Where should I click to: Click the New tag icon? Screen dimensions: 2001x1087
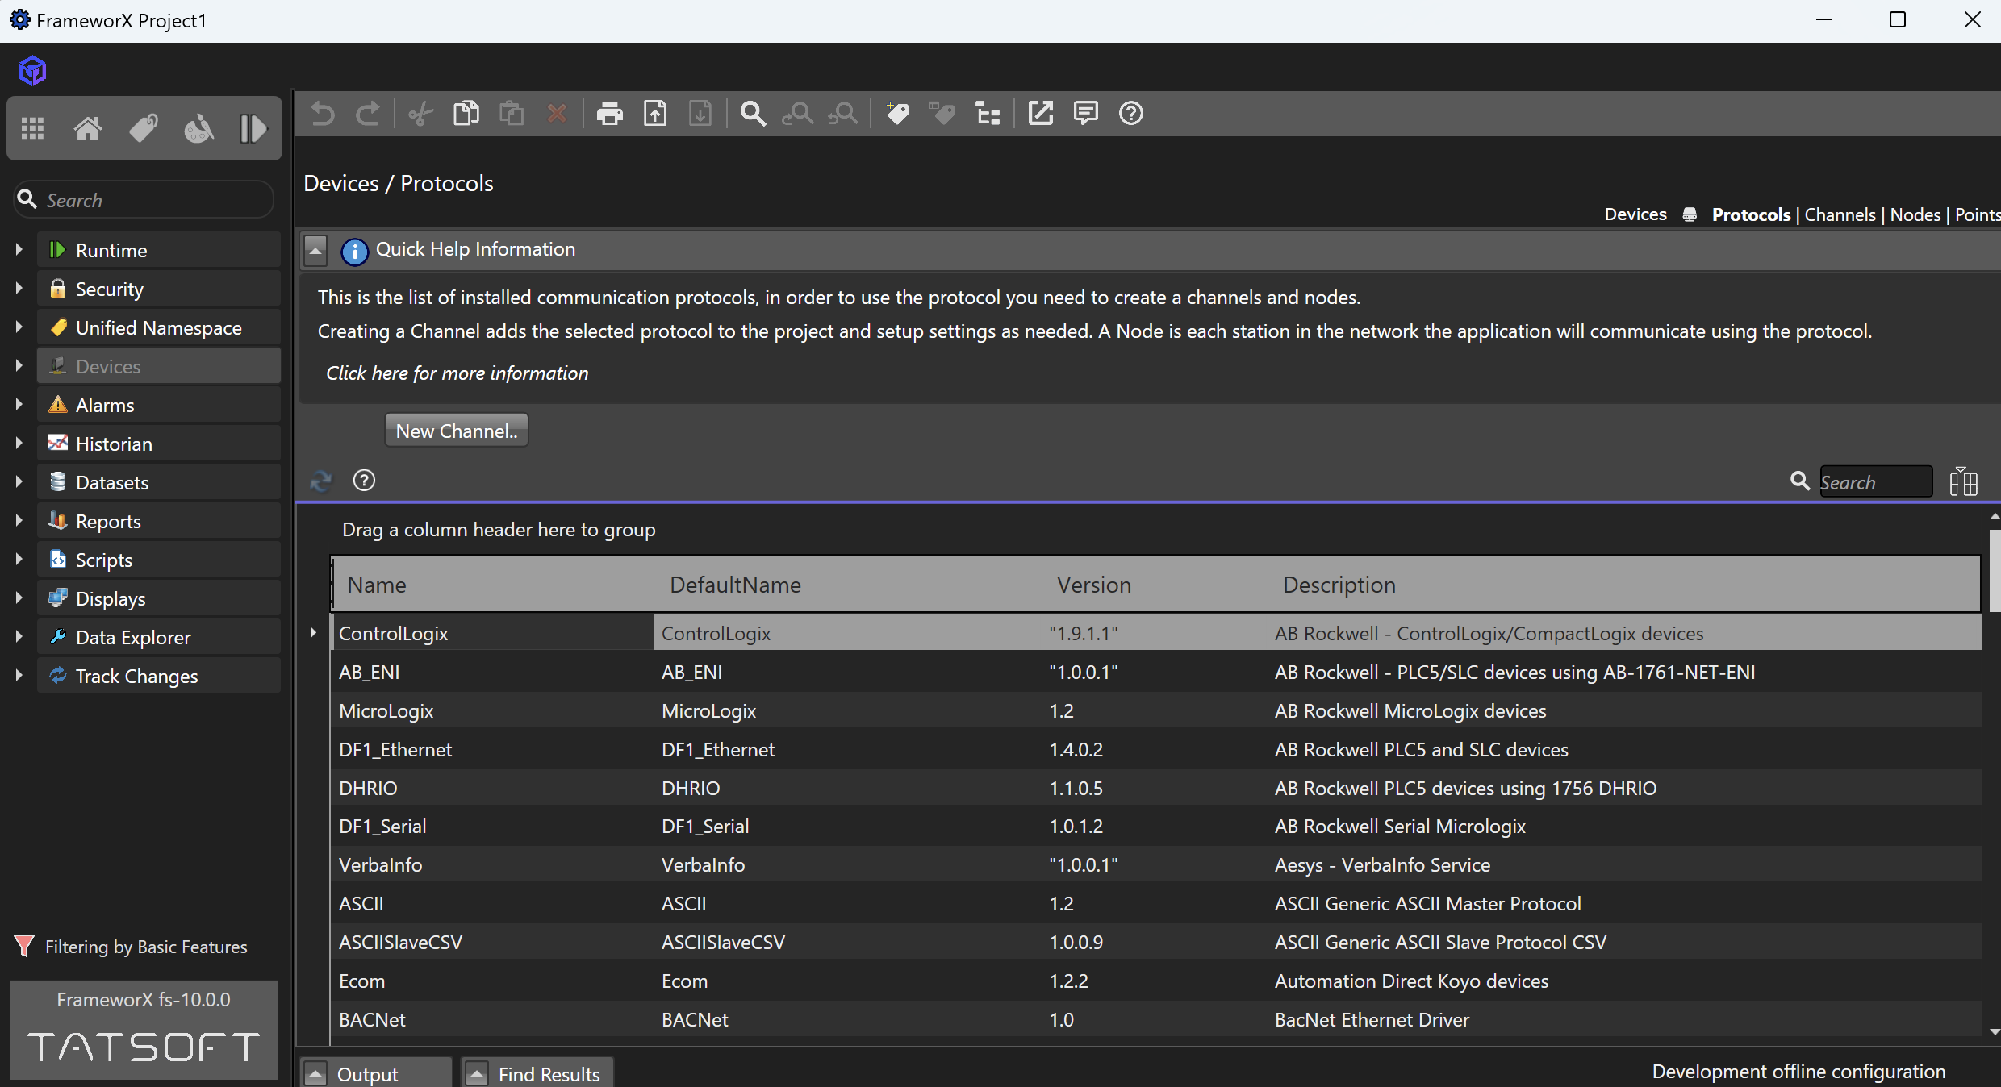pyautogui.click(x=897, y=114)
